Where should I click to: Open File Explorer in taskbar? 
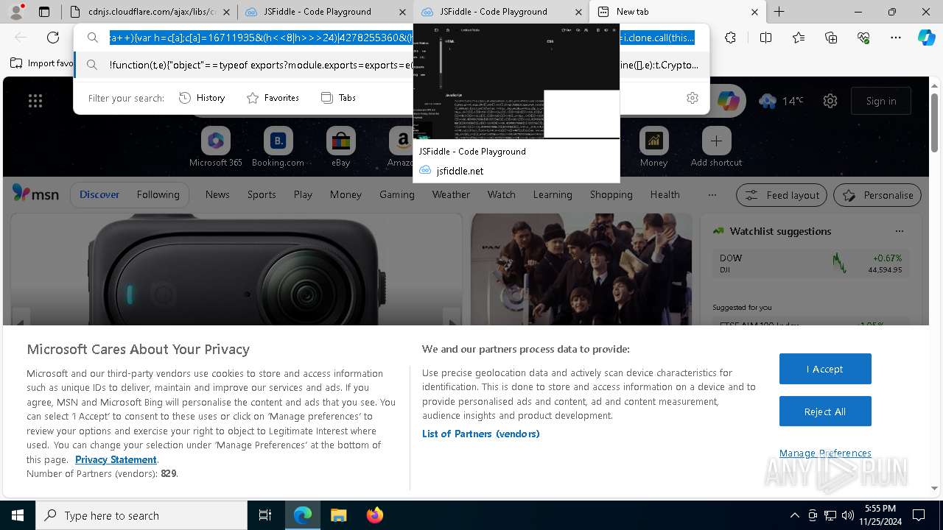(x=338, y=515)
